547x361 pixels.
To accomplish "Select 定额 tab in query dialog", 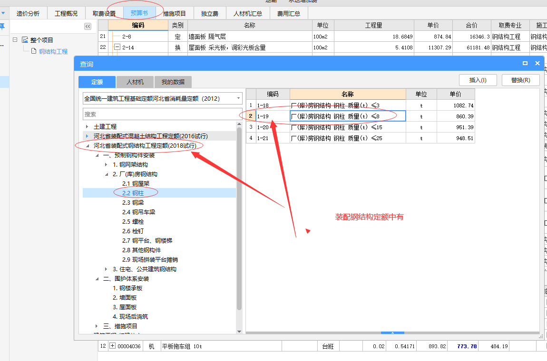I will click(97, 82).
